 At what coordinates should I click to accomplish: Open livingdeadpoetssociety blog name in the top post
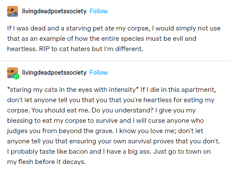click(54, 11)
